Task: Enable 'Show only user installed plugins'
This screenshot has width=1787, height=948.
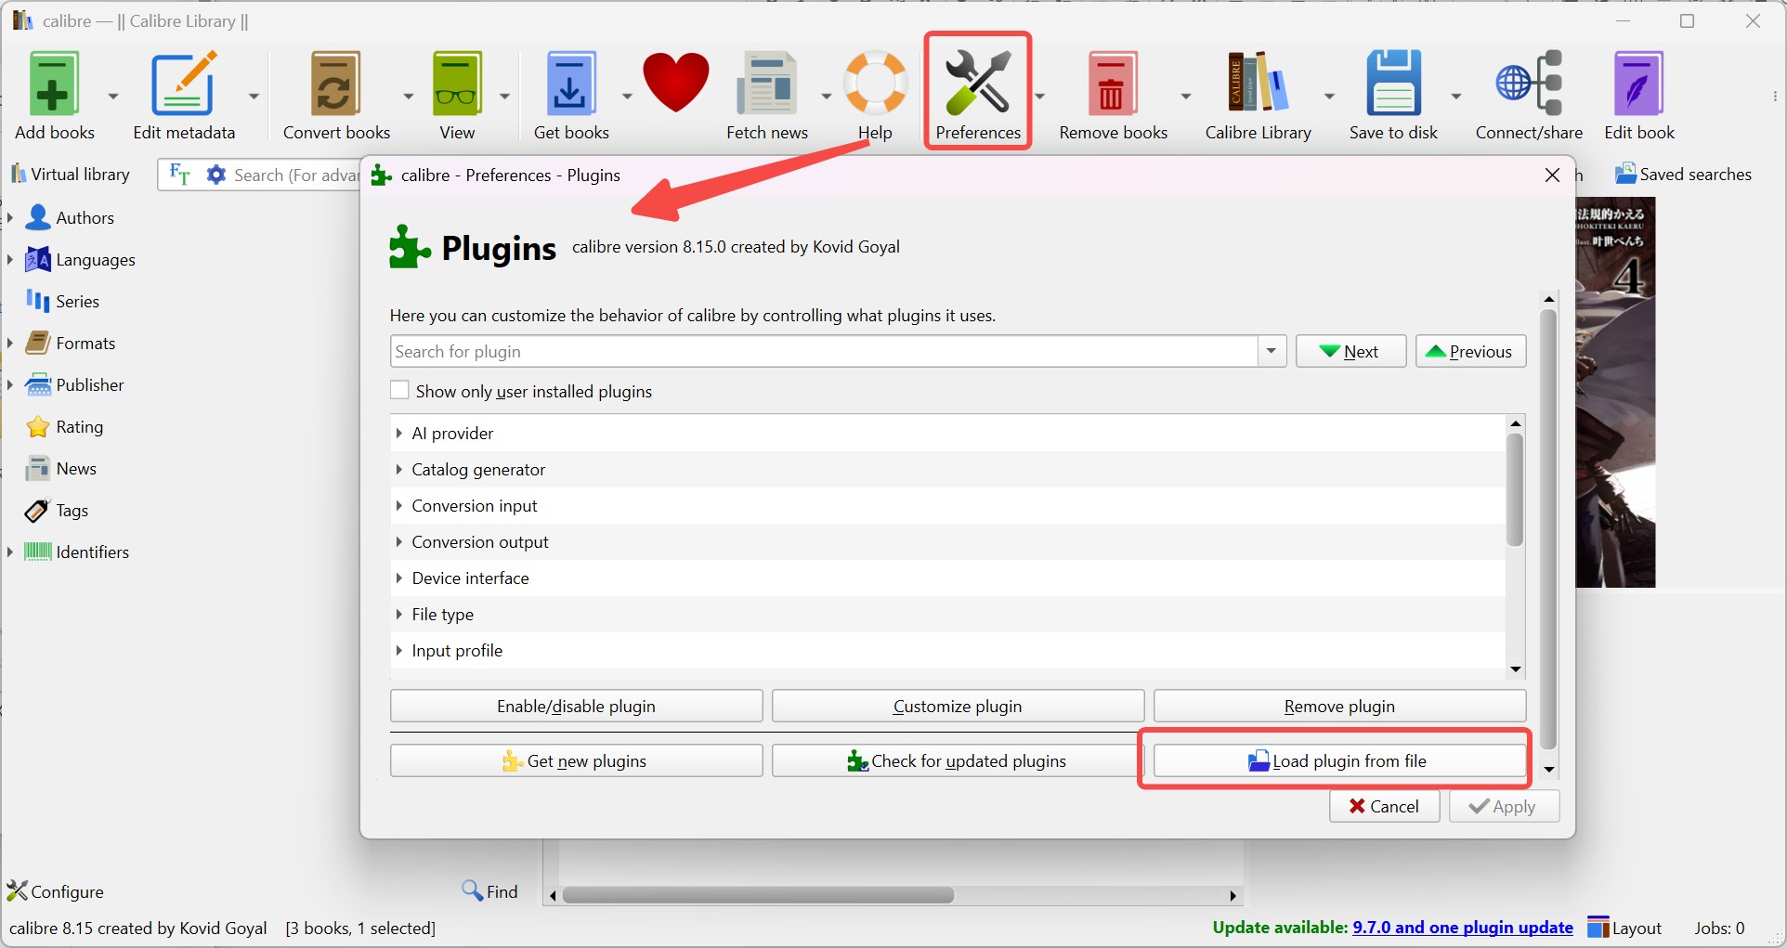Action: pyautogui.click(x=399, y=390)
